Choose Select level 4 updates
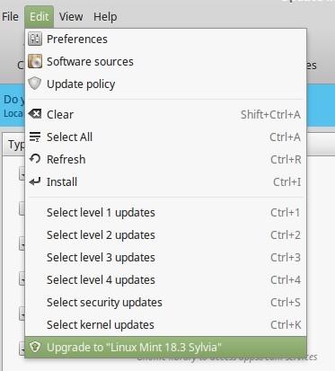 (x=165, y=280)
